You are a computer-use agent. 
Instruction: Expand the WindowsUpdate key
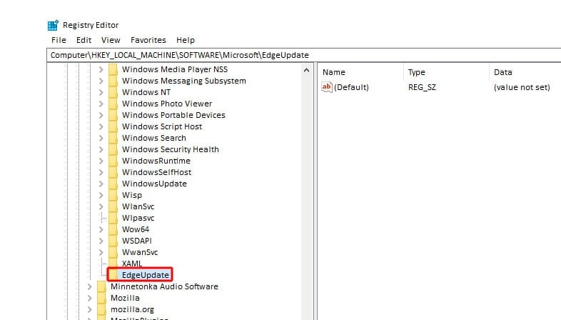tap(101, 184)
